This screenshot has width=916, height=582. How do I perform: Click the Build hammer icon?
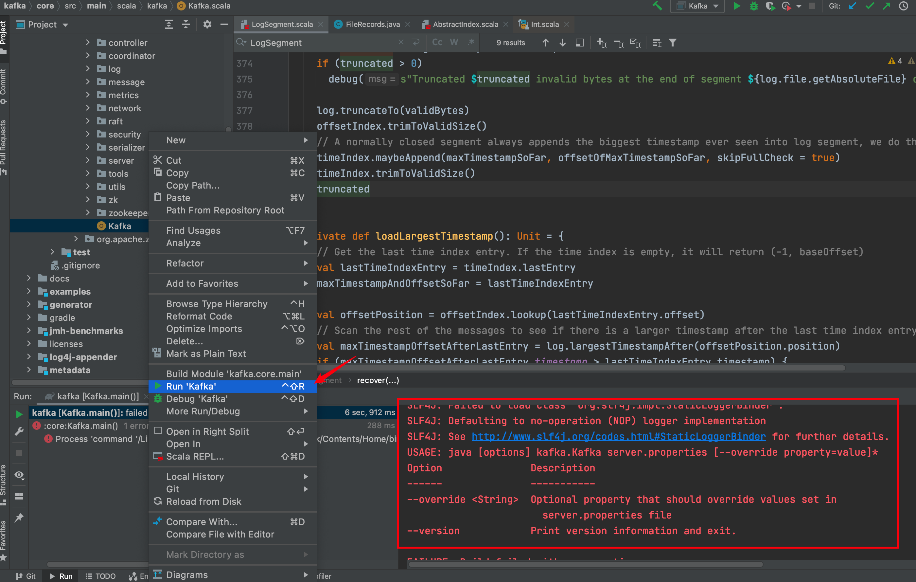point(657,6)
